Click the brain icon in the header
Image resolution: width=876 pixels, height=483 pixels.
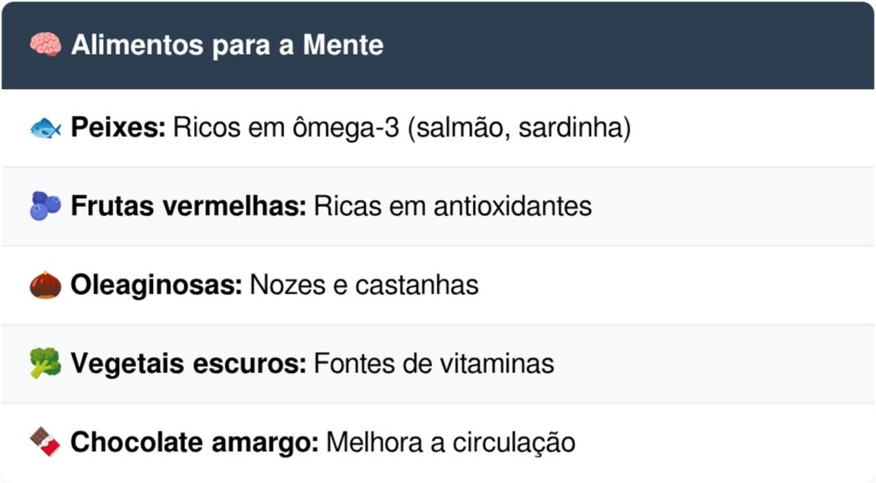tap(44, 45)
